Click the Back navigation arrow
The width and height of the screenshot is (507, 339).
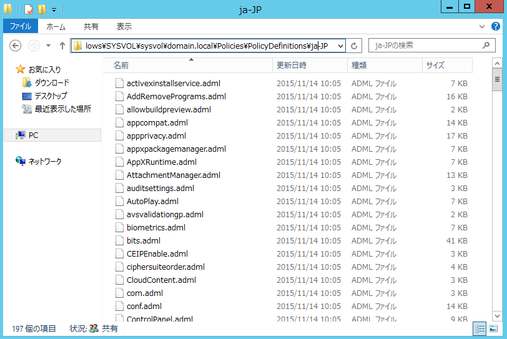click(16, 46)
